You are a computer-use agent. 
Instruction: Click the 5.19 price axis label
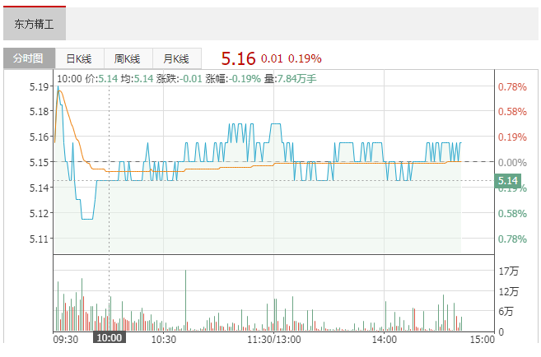40,86
